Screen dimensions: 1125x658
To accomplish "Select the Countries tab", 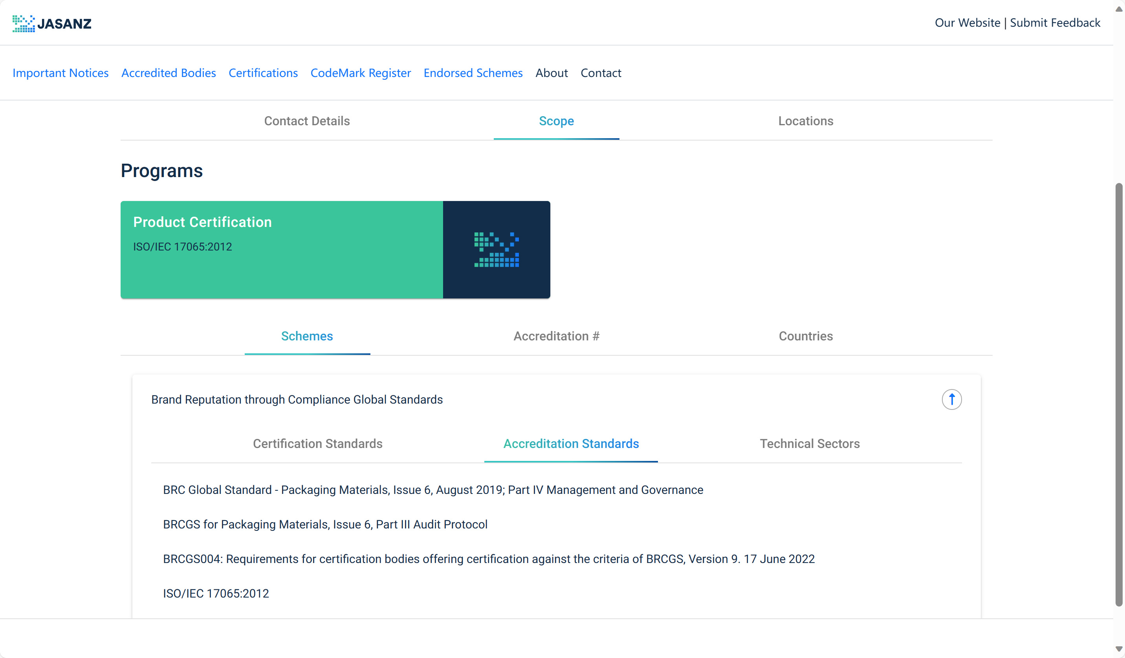I will click(805, 335).
